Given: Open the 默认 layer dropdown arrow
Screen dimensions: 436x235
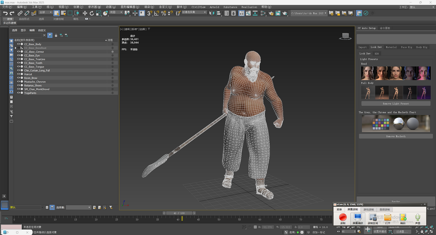Looking at the screenshot, I should [x=42, y=207].
